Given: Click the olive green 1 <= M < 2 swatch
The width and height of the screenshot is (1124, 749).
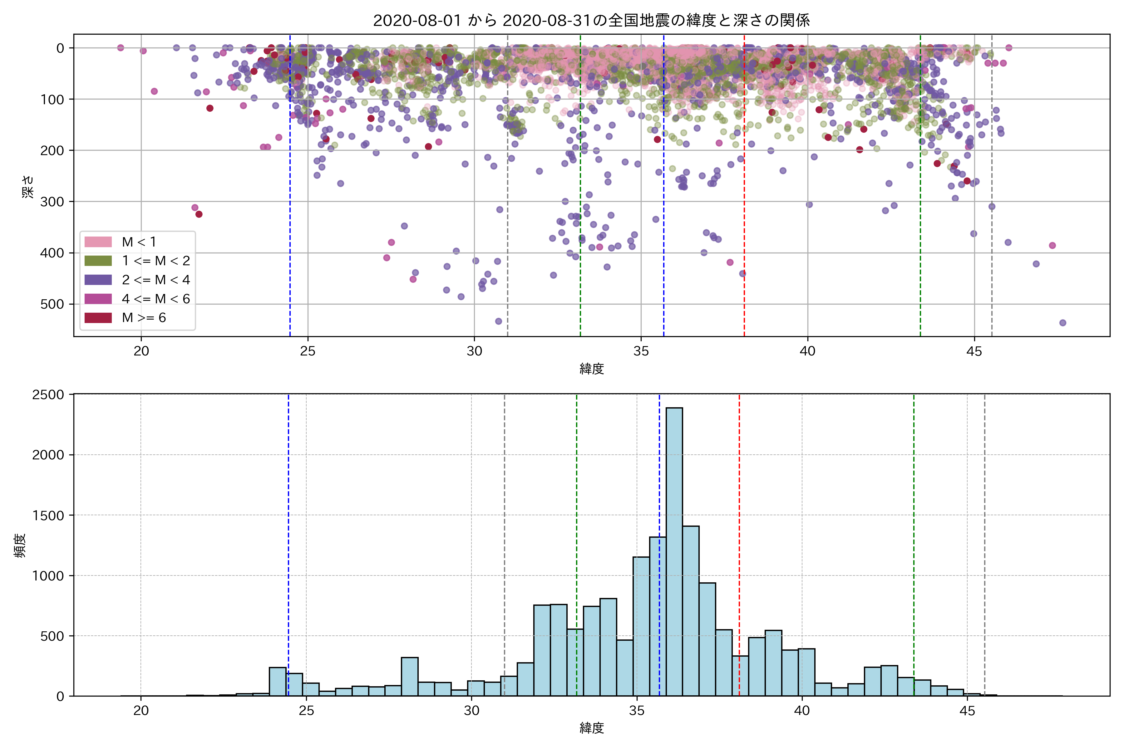Looking at the screenshot, I should tap(98, 261).
